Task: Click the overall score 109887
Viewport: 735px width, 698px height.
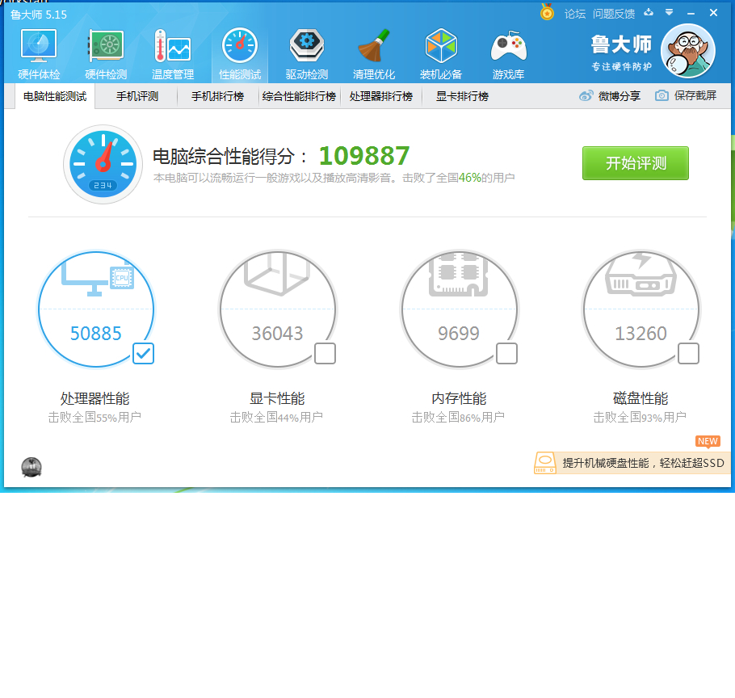Action: tap(364, 156)
